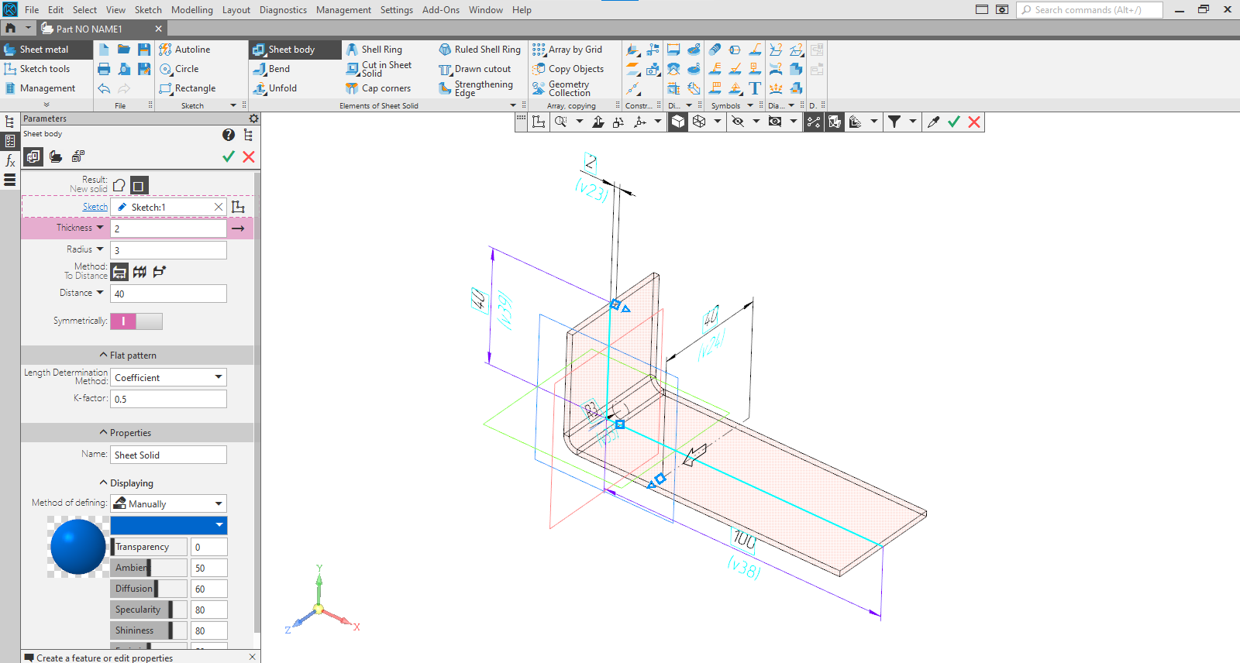Viewport: 1240px width, 663px height.
Task: Open Copy Objects command
Action: (568, 69)
